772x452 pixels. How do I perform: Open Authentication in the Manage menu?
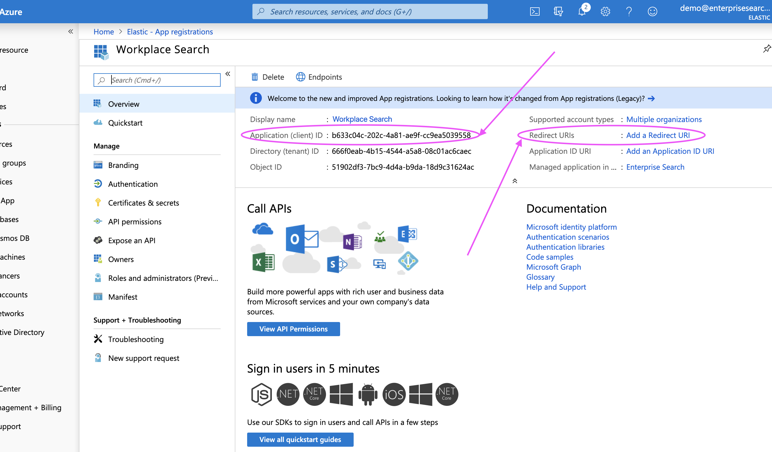(x=133, y=184)
